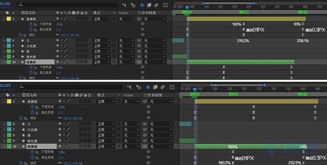Open composition mini-flowchart in lower timeline
Screen dimensions: 327x165
point(129,87)
